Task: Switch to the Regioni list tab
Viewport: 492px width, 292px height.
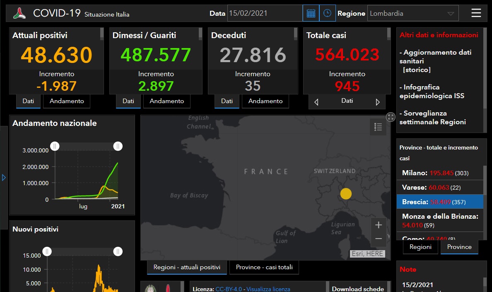Action: click(x=420, y=247)
